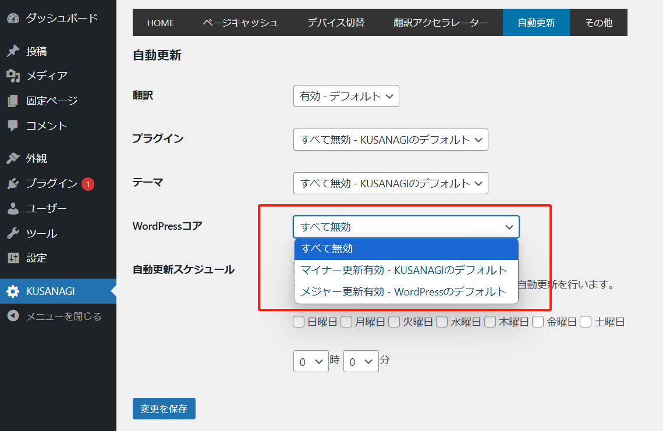663x431 pixels.
Task: Switch to the ページキャッシュ tab
Action: [x=240, y=23]
